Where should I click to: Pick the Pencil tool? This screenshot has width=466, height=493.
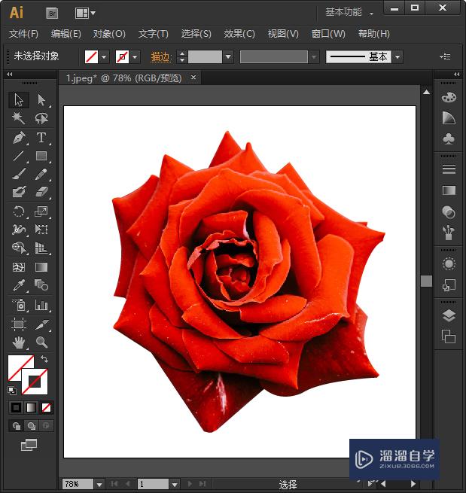click(41, 174)
